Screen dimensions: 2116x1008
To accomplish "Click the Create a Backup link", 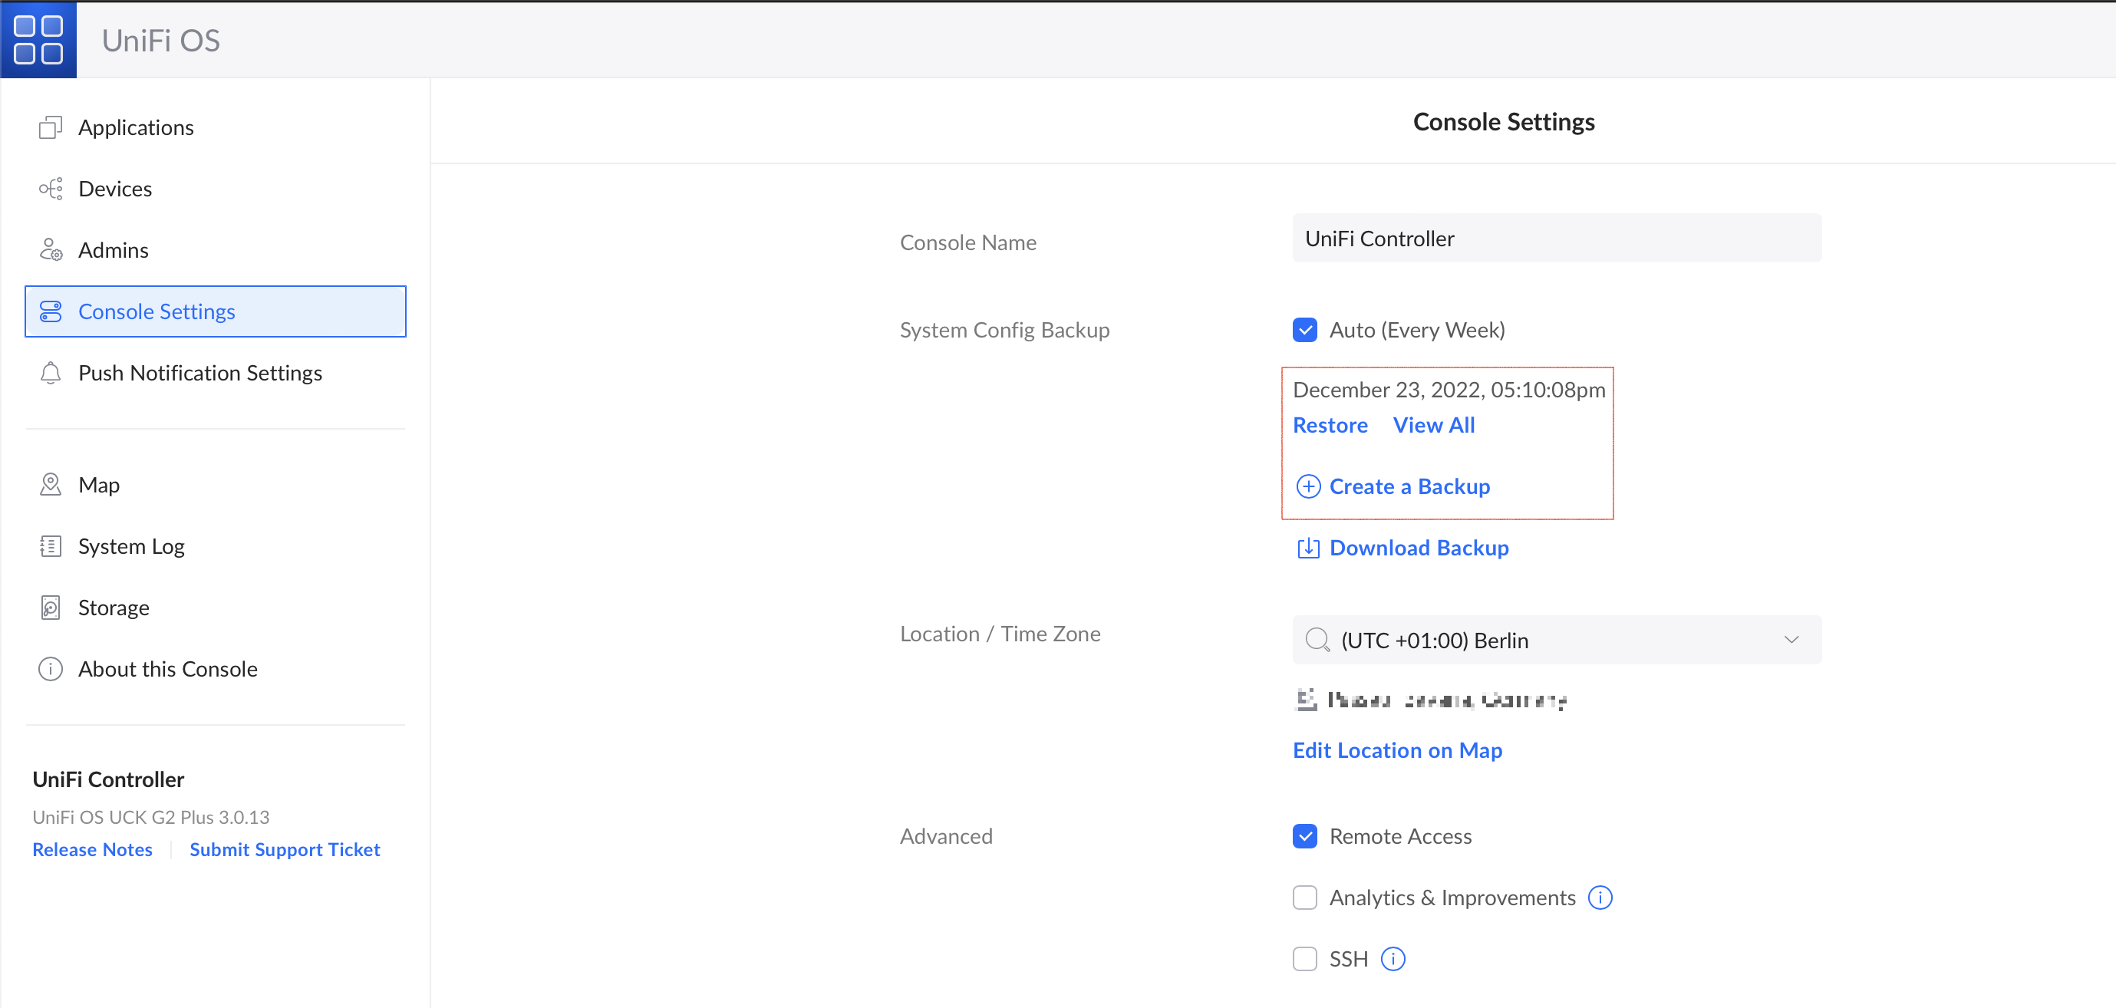I will click(x=1408, y=486).
